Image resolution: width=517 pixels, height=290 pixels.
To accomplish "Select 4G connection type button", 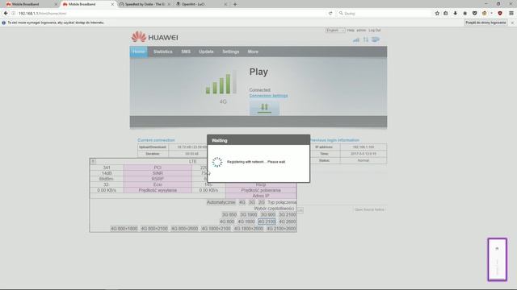I will click(x=242, y=202).
